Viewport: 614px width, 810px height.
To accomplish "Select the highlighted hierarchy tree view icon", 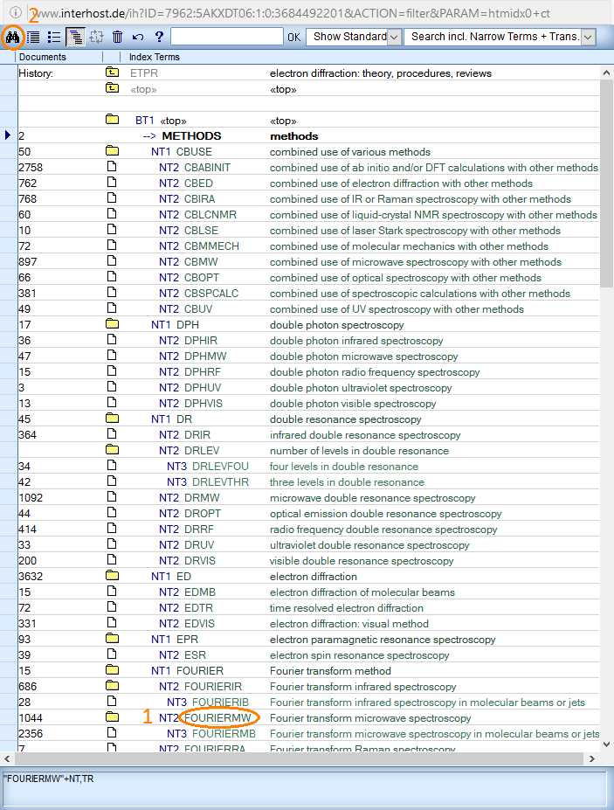I will (75, 37).
